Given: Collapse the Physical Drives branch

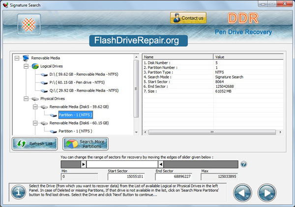Looking at the screenshot, I should pyautogui.click(x=26, y=99).
